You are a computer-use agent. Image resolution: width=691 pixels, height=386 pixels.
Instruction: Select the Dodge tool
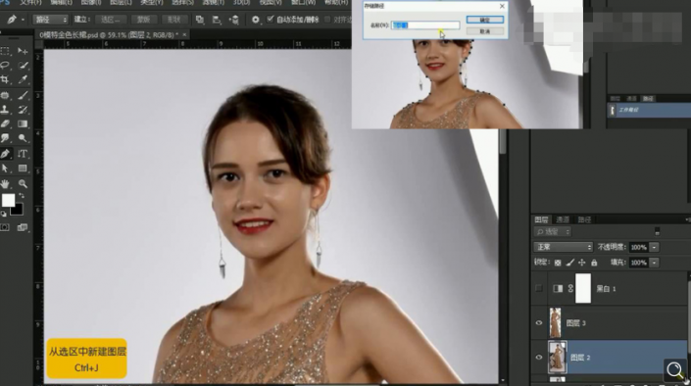(x=23, y=138)
